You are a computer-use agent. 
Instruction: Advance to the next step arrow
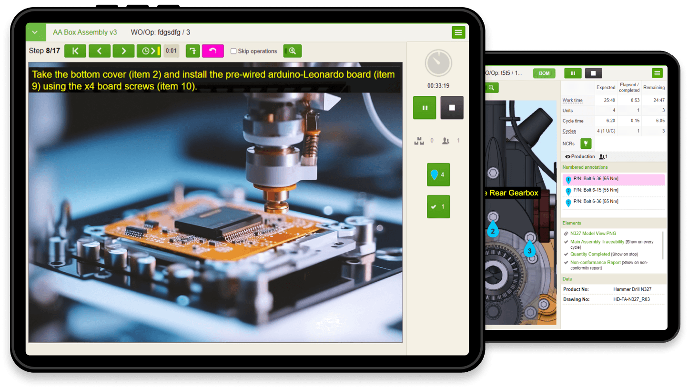pyautogui.click(x=123, y=51)
